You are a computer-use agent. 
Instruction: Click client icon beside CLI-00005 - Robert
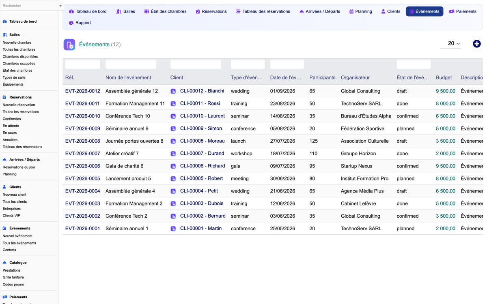tap(173, 179)
